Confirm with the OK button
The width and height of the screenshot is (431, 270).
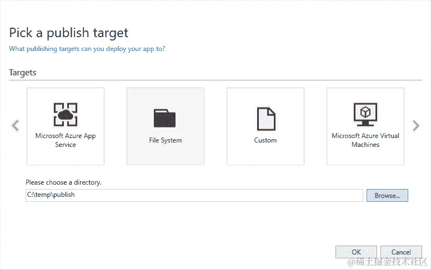click(x=356, y=252)
